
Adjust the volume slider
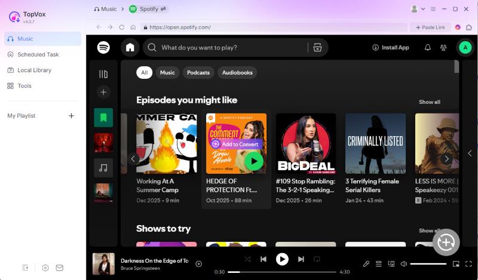428,264
